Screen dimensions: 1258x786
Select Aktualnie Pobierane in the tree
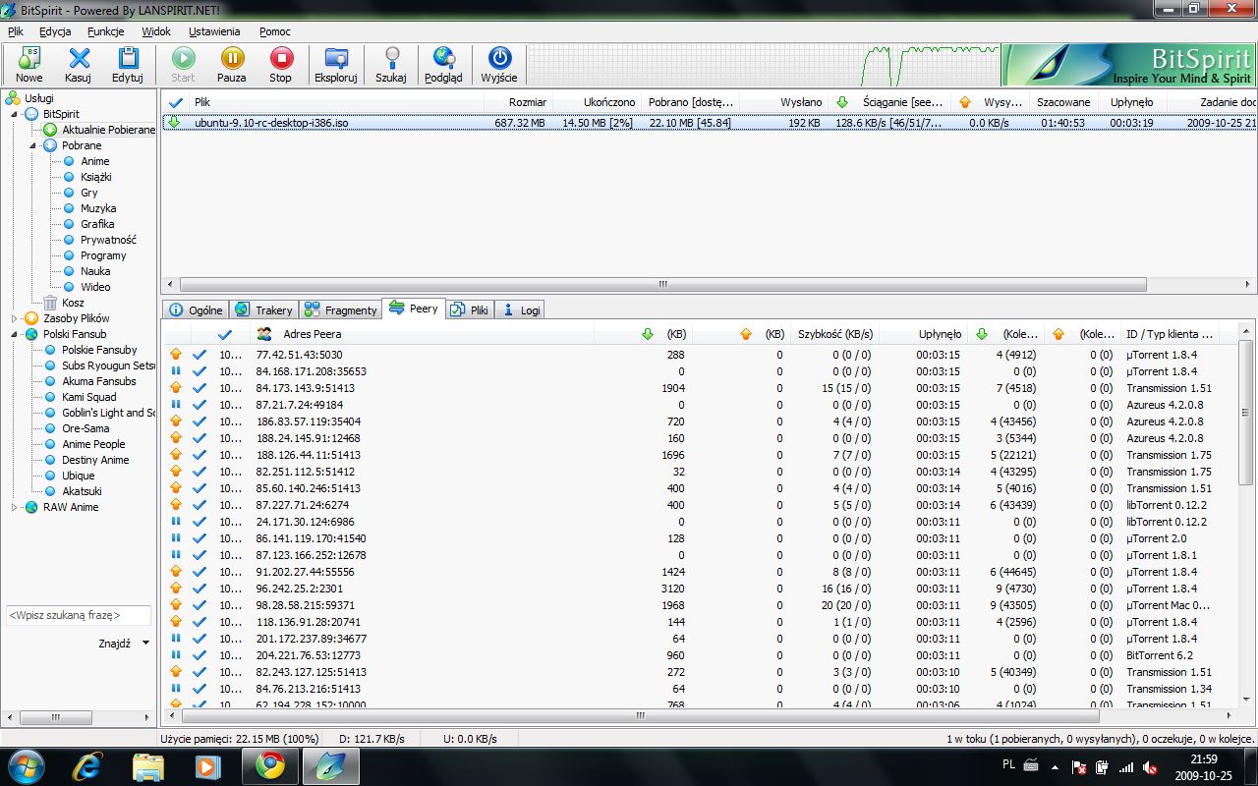(x=108, y=130)
